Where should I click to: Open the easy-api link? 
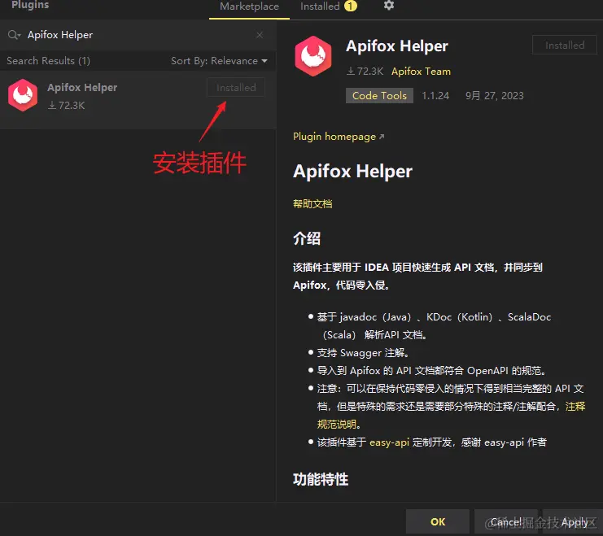pyautogui.click(x=389, y=442)
